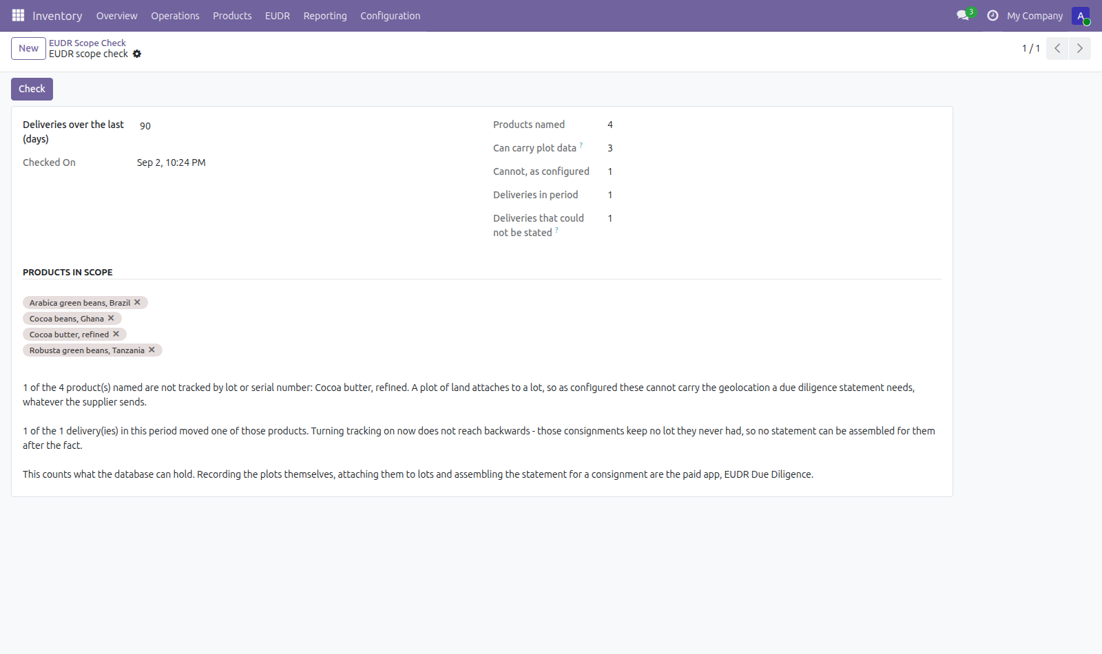Remove the Arabica green beans, Brazil tag
The width and height of the screenshot is (1102, 654).
point(138,302)
